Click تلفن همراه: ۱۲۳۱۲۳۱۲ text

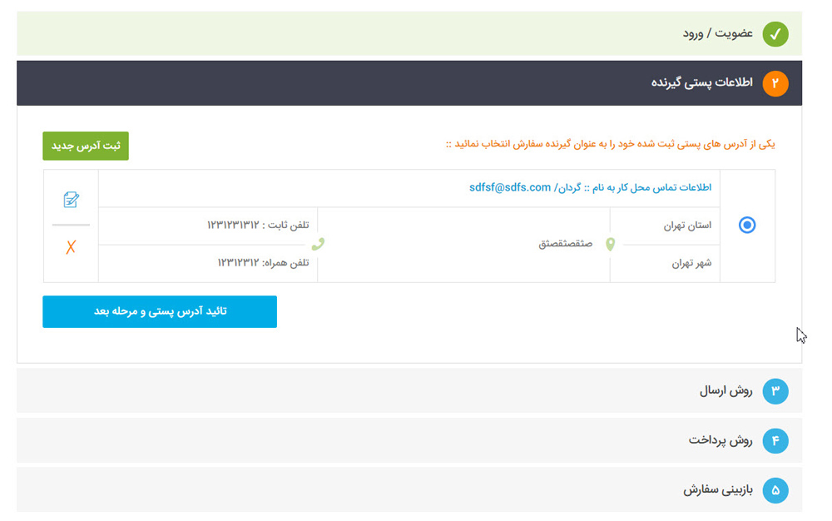pos(263,263)
